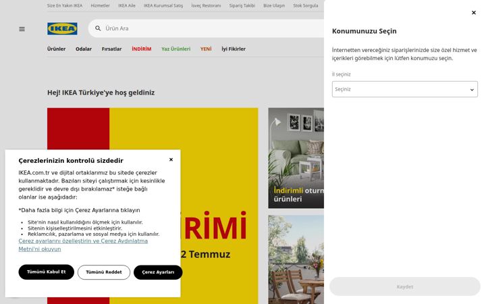Open the Çerez Aydınlatma Metni link
This screenshot has height=304, width=486.
click(x=83, y=245)
